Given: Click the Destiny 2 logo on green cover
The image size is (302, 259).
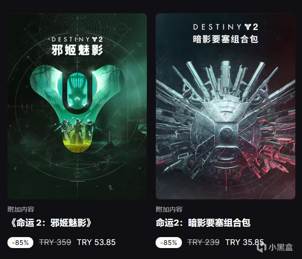Looking at the screenshot, I should click(x=77, y=39).
